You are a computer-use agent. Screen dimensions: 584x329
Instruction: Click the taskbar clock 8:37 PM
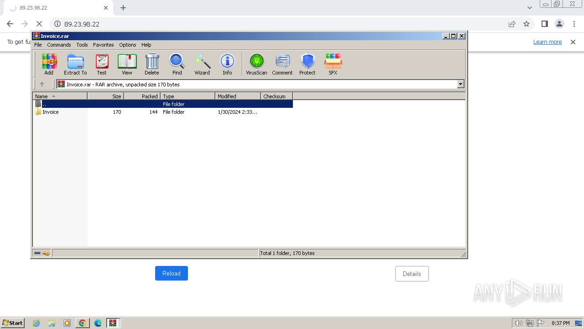click(x=561, y=323)
